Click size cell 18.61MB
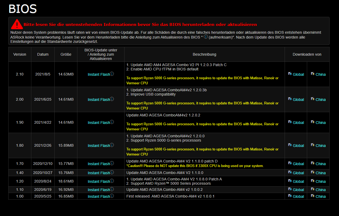 (x=66, y=181)
